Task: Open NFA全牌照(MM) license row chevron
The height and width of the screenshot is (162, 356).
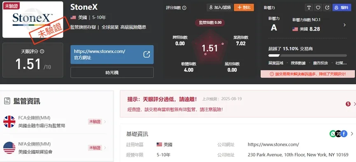Action: click(x=105, y=148)
